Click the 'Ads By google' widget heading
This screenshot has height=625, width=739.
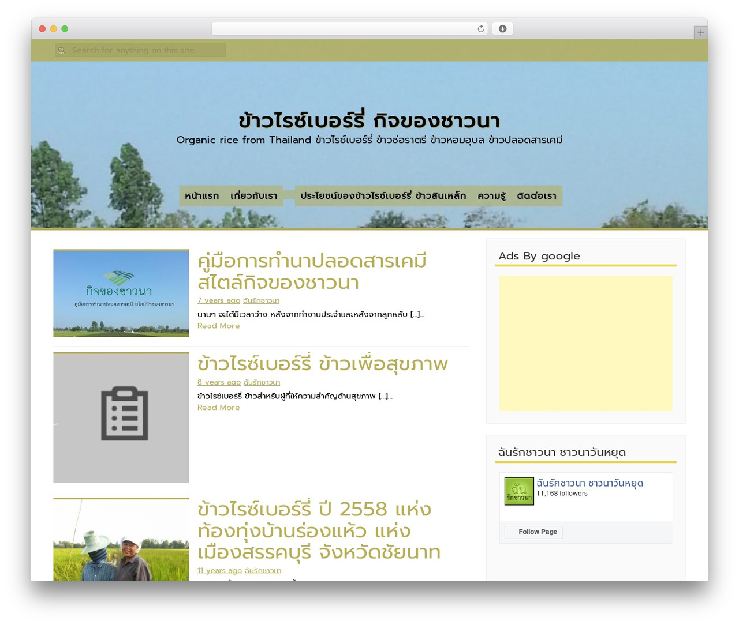coord(539,256)
